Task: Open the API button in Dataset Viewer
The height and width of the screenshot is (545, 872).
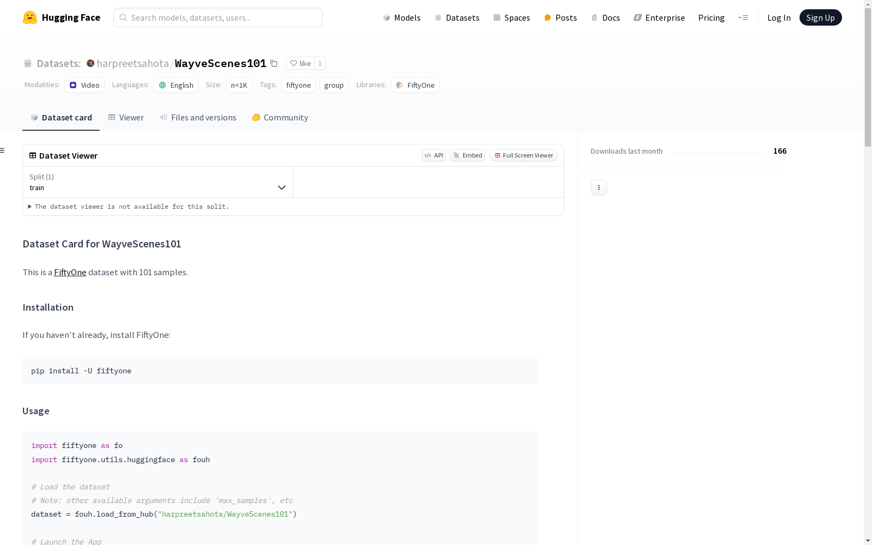Action: 434,155
